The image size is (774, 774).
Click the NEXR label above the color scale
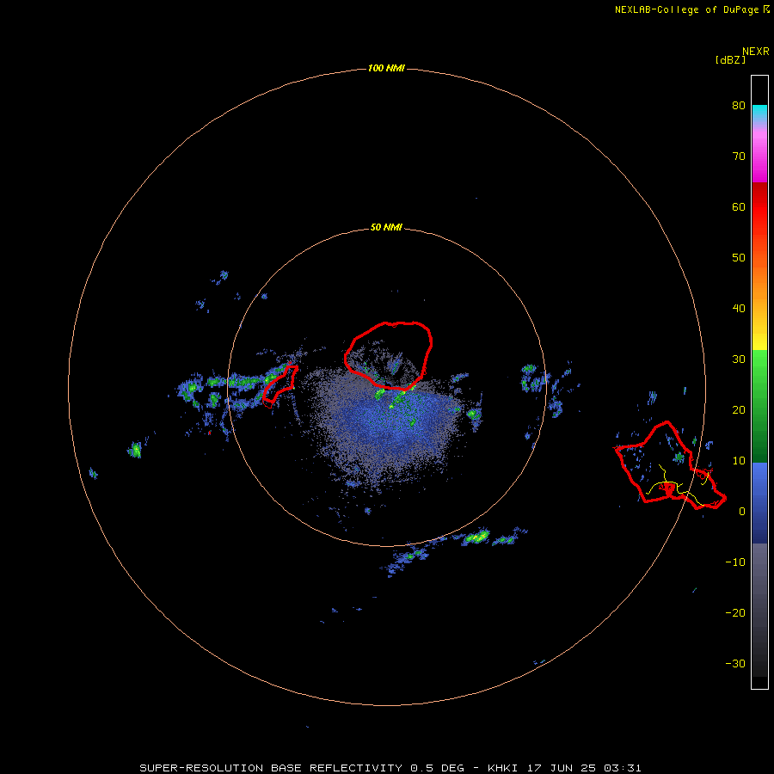tap(756, 52)
